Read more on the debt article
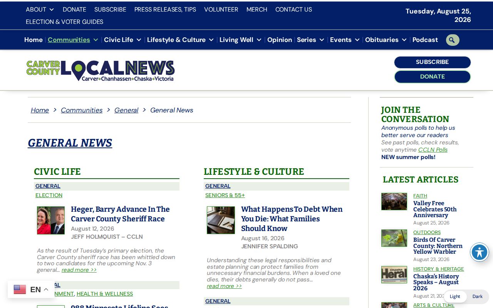Screen dimensions: 493x308 pos(224,286)
